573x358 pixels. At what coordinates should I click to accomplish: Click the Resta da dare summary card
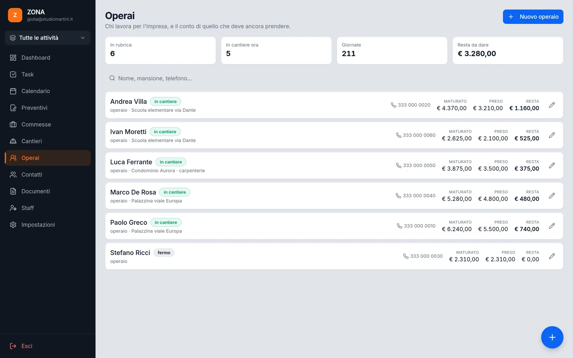coord(508,50)
